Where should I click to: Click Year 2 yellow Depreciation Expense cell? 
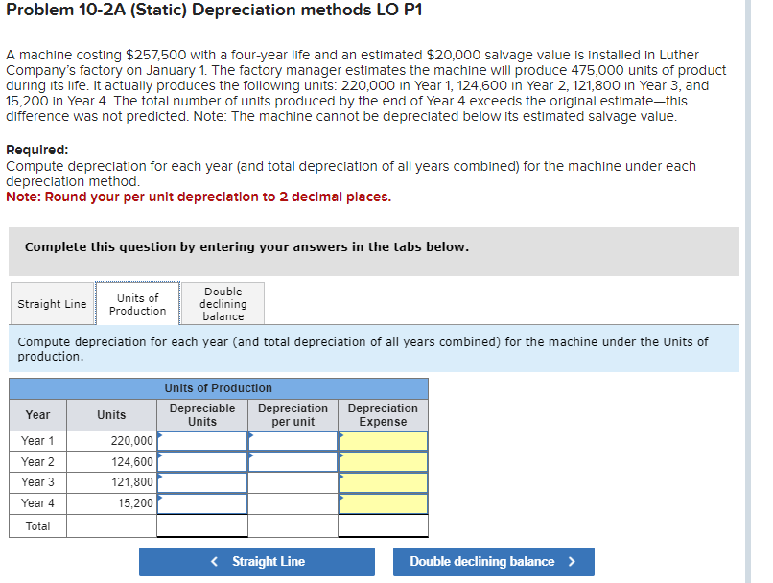[382, 461]
